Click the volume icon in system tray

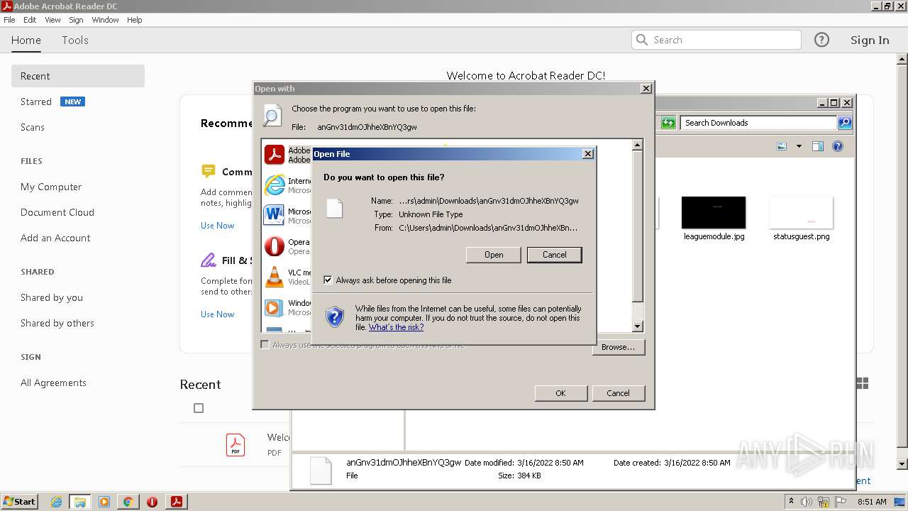(807, 502)
